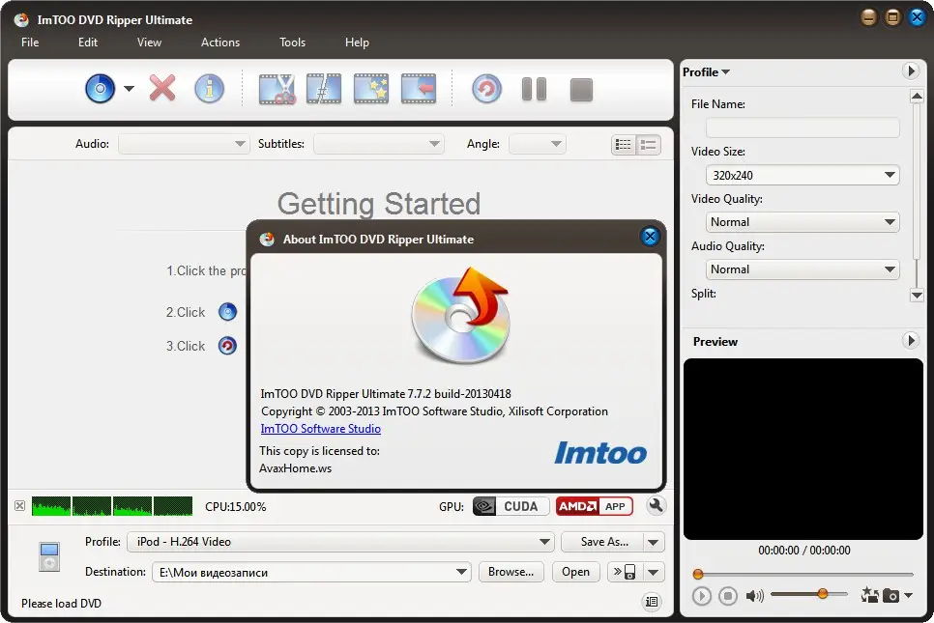The height and width of the screenshot is (623, 934).
Task: Hide the CPU usage graph
Action: (19, 506)
